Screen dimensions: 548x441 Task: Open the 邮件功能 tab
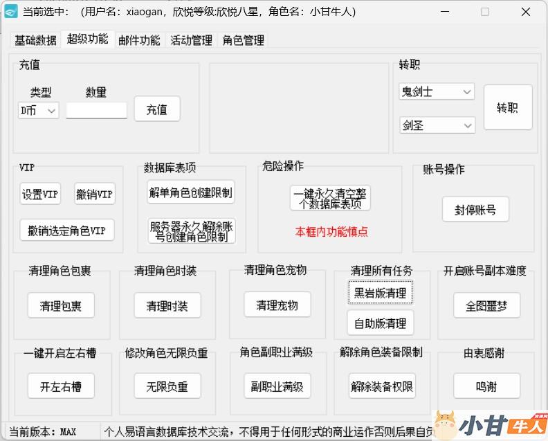point(139,40)
